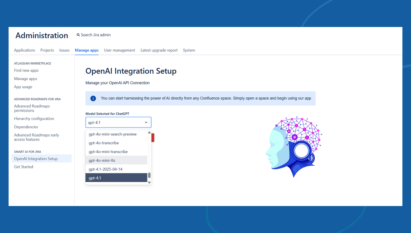This screenshot has height=233, width=411.
Task: Select gpt-4o-mini-tts option
Action: coord(117,160)
